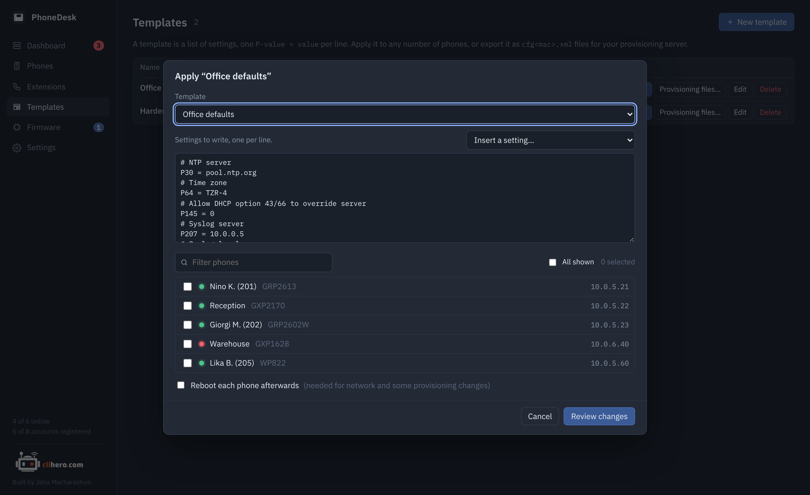Click the plus icon on New template
The width and height of the screenshot is (810, 495).
point(730,22)
